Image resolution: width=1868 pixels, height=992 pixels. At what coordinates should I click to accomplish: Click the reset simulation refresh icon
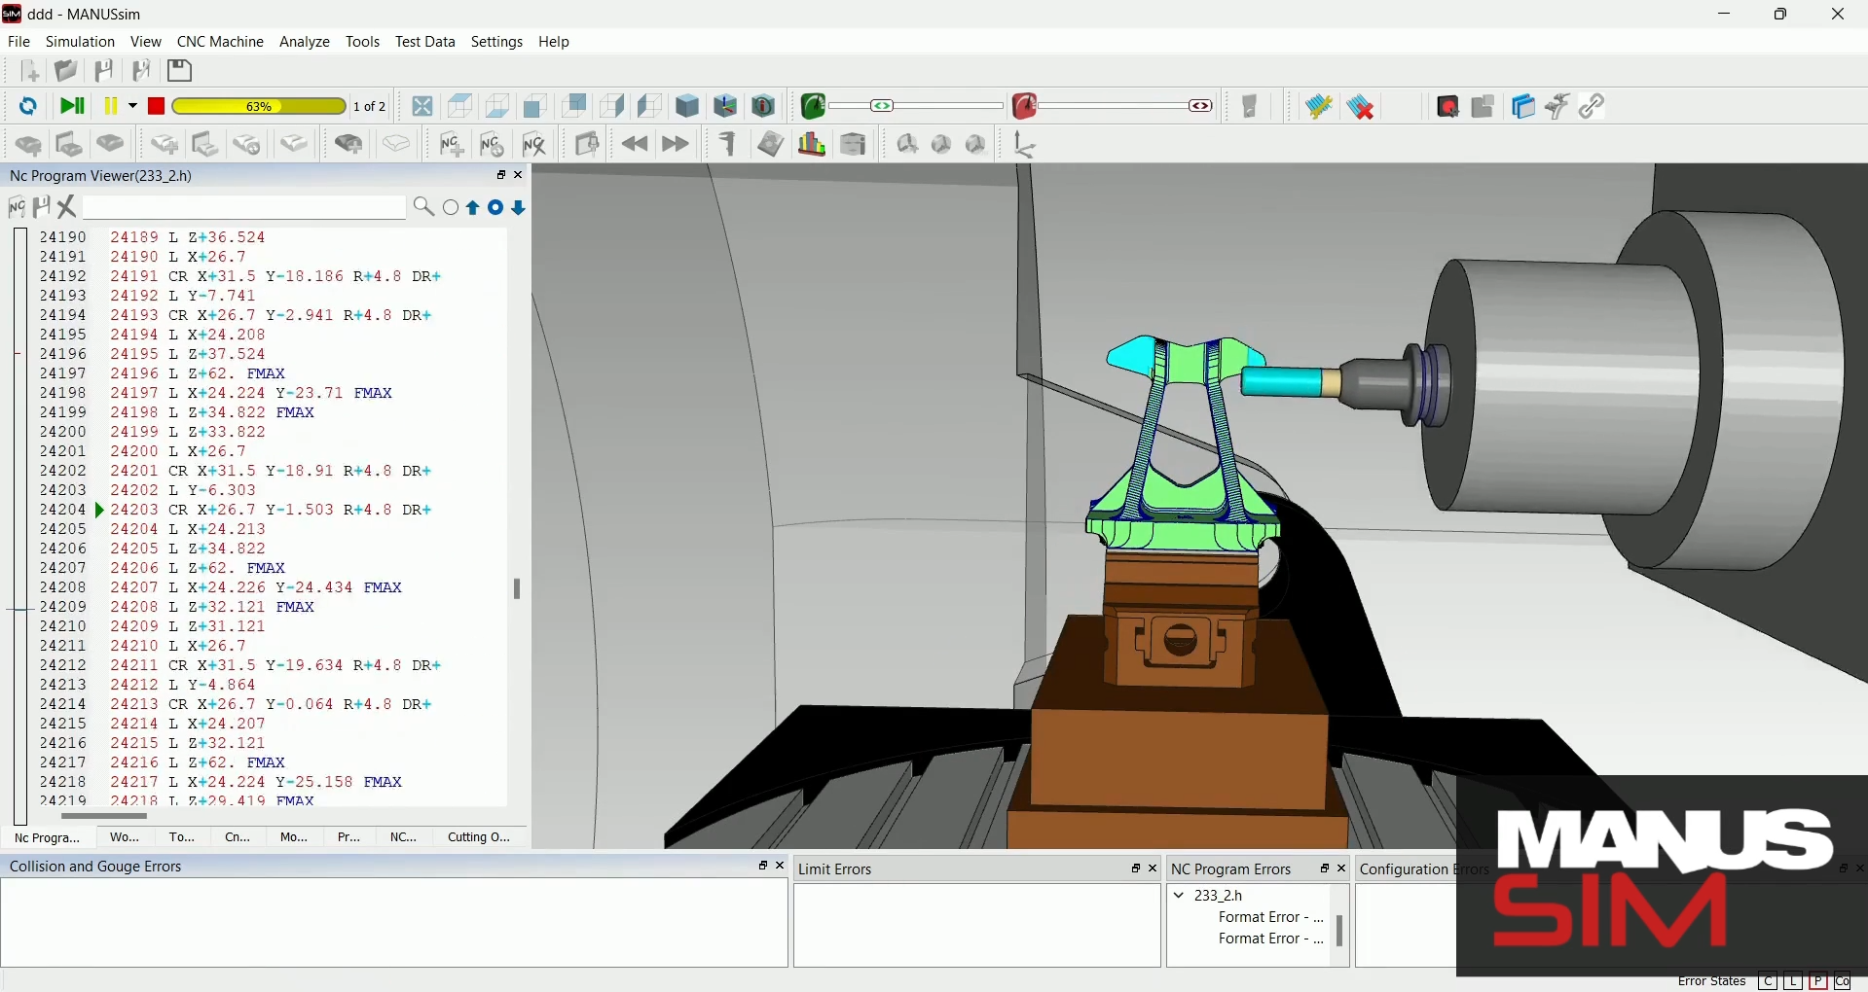(28, 106)
